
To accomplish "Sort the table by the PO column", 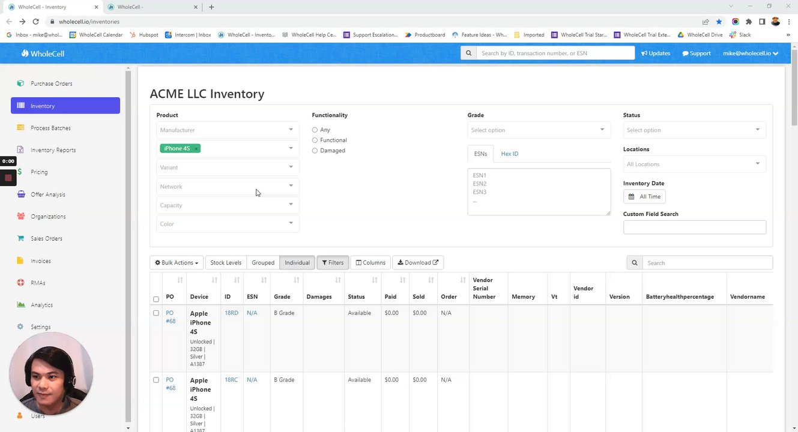I will coord(180,280).
